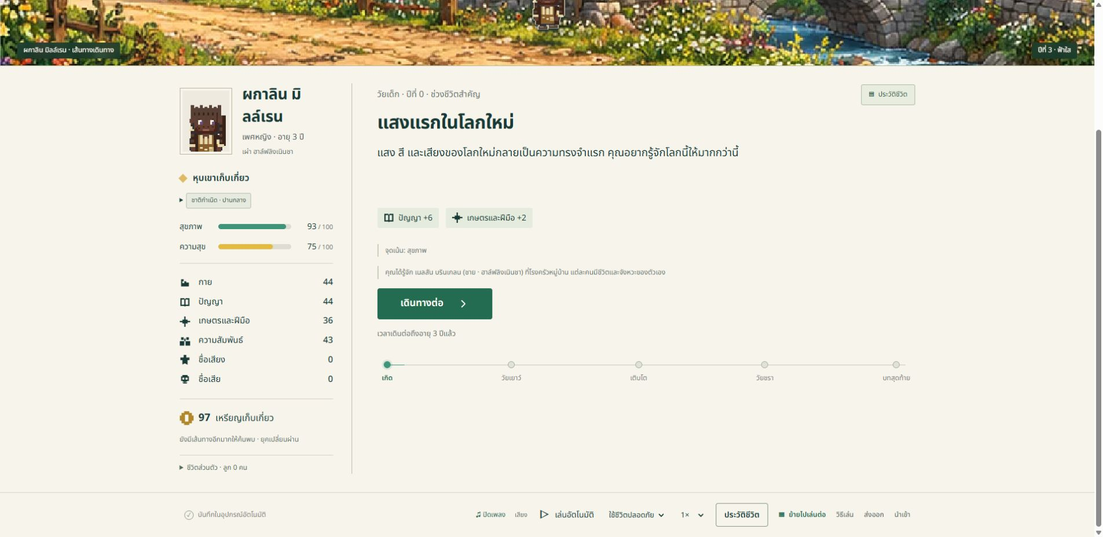The width and height of the screenshot is (1103, 537).
Task: Click the กาย (body) stat icon
Action: click(x=185, y=282)
